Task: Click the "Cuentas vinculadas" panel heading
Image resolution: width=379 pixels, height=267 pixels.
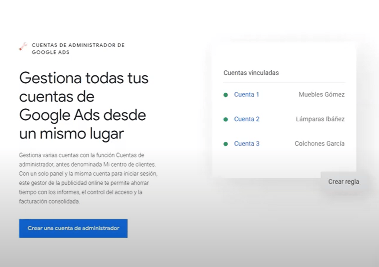Action: (x=251, y=73)
